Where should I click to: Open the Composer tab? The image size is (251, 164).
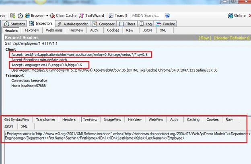tap(103, 24)
